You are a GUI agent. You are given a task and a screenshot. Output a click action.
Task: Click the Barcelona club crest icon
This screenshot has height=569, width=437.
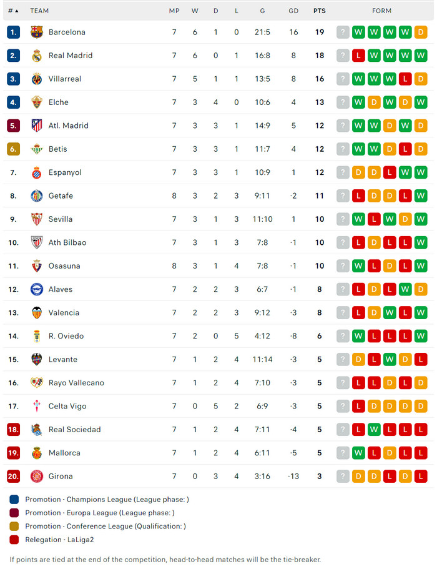(x=37, y=32)
